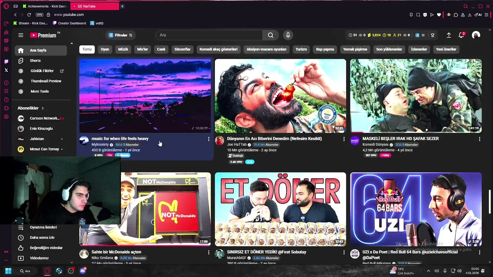This screenshot has width=493, height=277.
Task: Select Komedi skeç gösterileri chip
Action: click(x=218, y=49)
